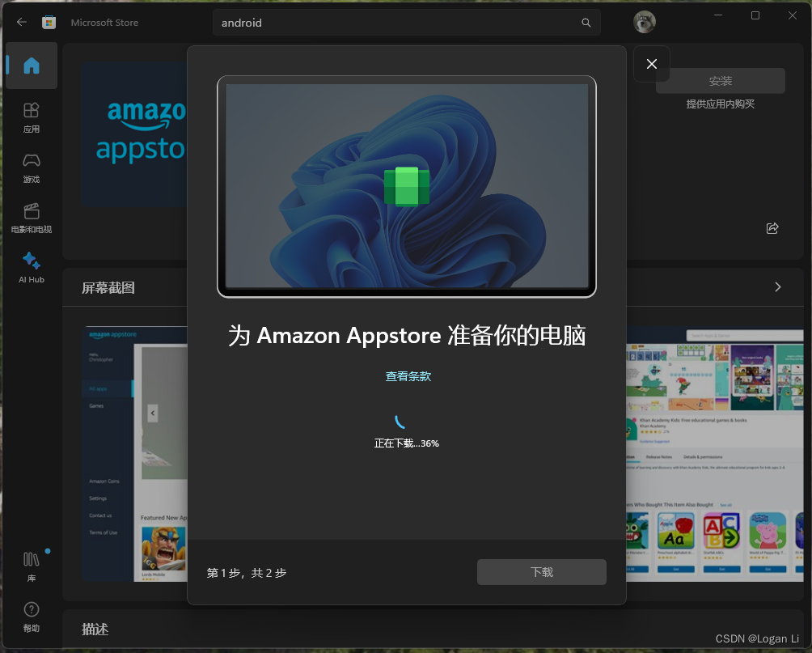Click the share icon on app page
The width and height of the screenshot is (812, 653).
pos(772,228)
